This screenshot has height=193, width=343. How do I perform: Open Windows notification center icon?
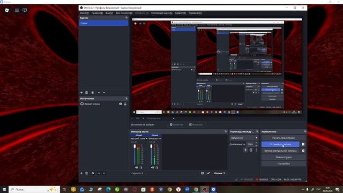(337, 189)
